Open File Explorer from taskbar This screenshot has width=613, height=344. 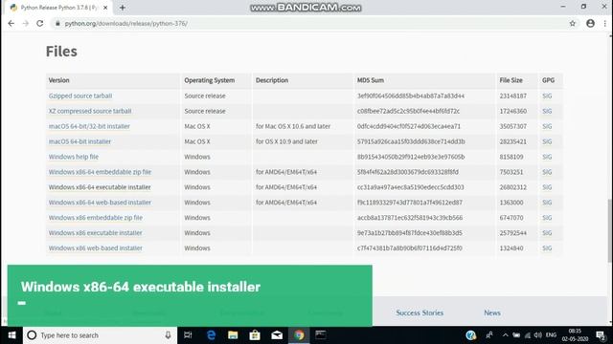(x=233, y=335)
